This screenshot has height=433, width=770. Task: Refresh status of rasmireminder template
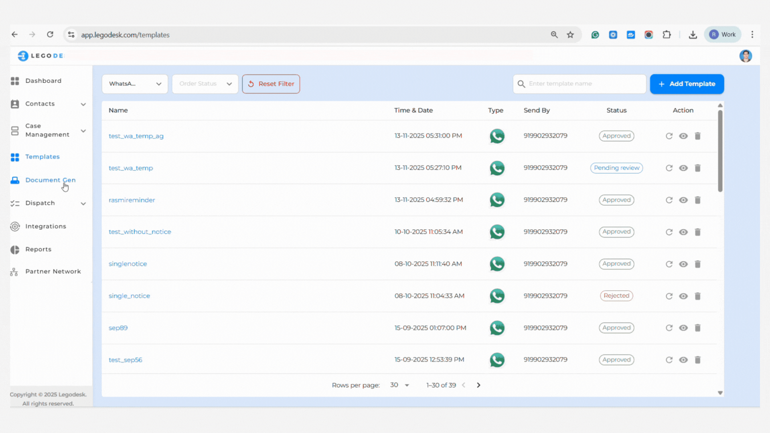pyautogui.click(x=669, y=200)
